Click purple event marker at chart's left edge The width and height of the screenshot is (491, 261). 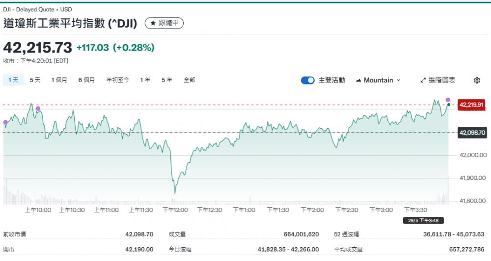[x=5, y=122]
